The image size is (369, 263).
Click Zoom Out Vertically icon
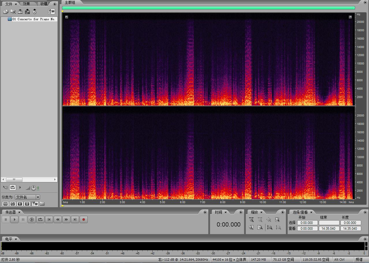[x=278, y=227]
